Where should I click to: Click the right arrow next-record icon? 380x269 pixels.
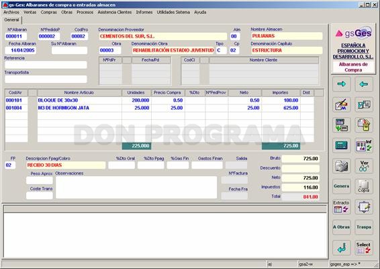(342, 84)
